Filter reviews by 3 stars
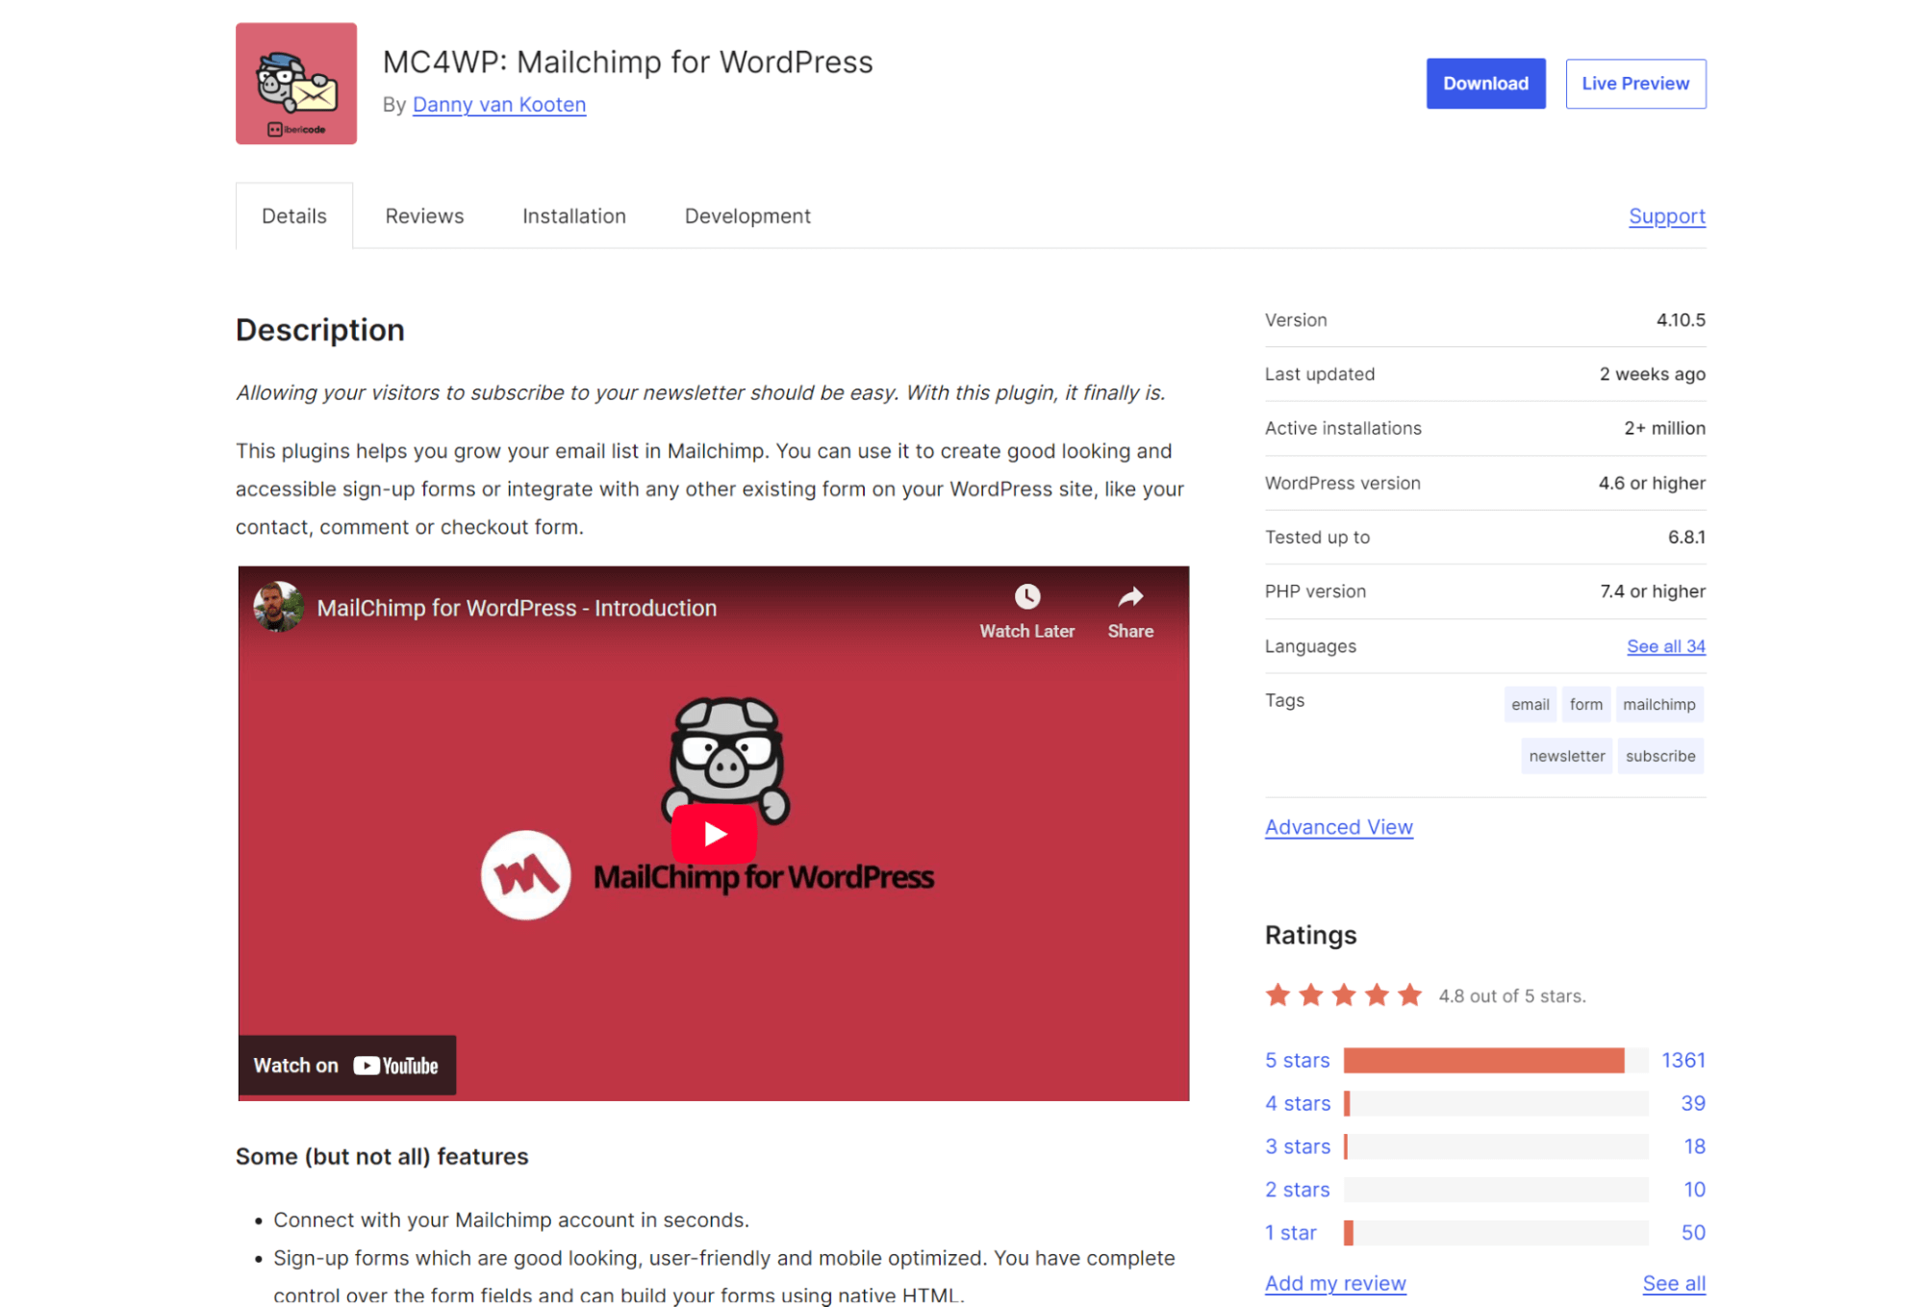This screenshot has height=1307, width=1923. (1297, 1146)
